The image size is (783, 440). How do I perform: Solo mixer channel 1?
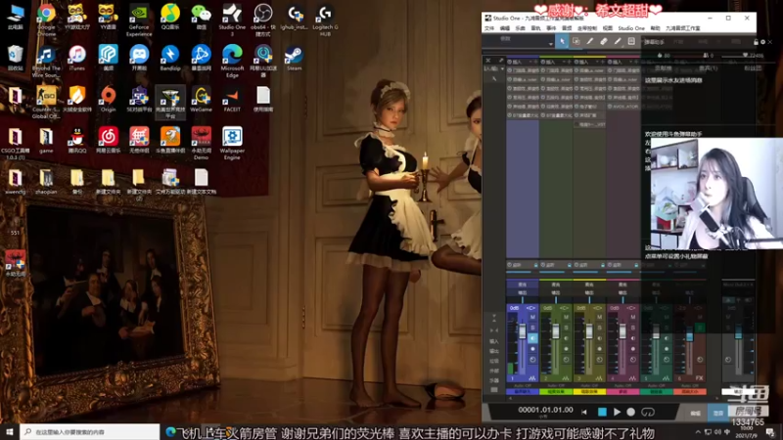coord(532,328)
